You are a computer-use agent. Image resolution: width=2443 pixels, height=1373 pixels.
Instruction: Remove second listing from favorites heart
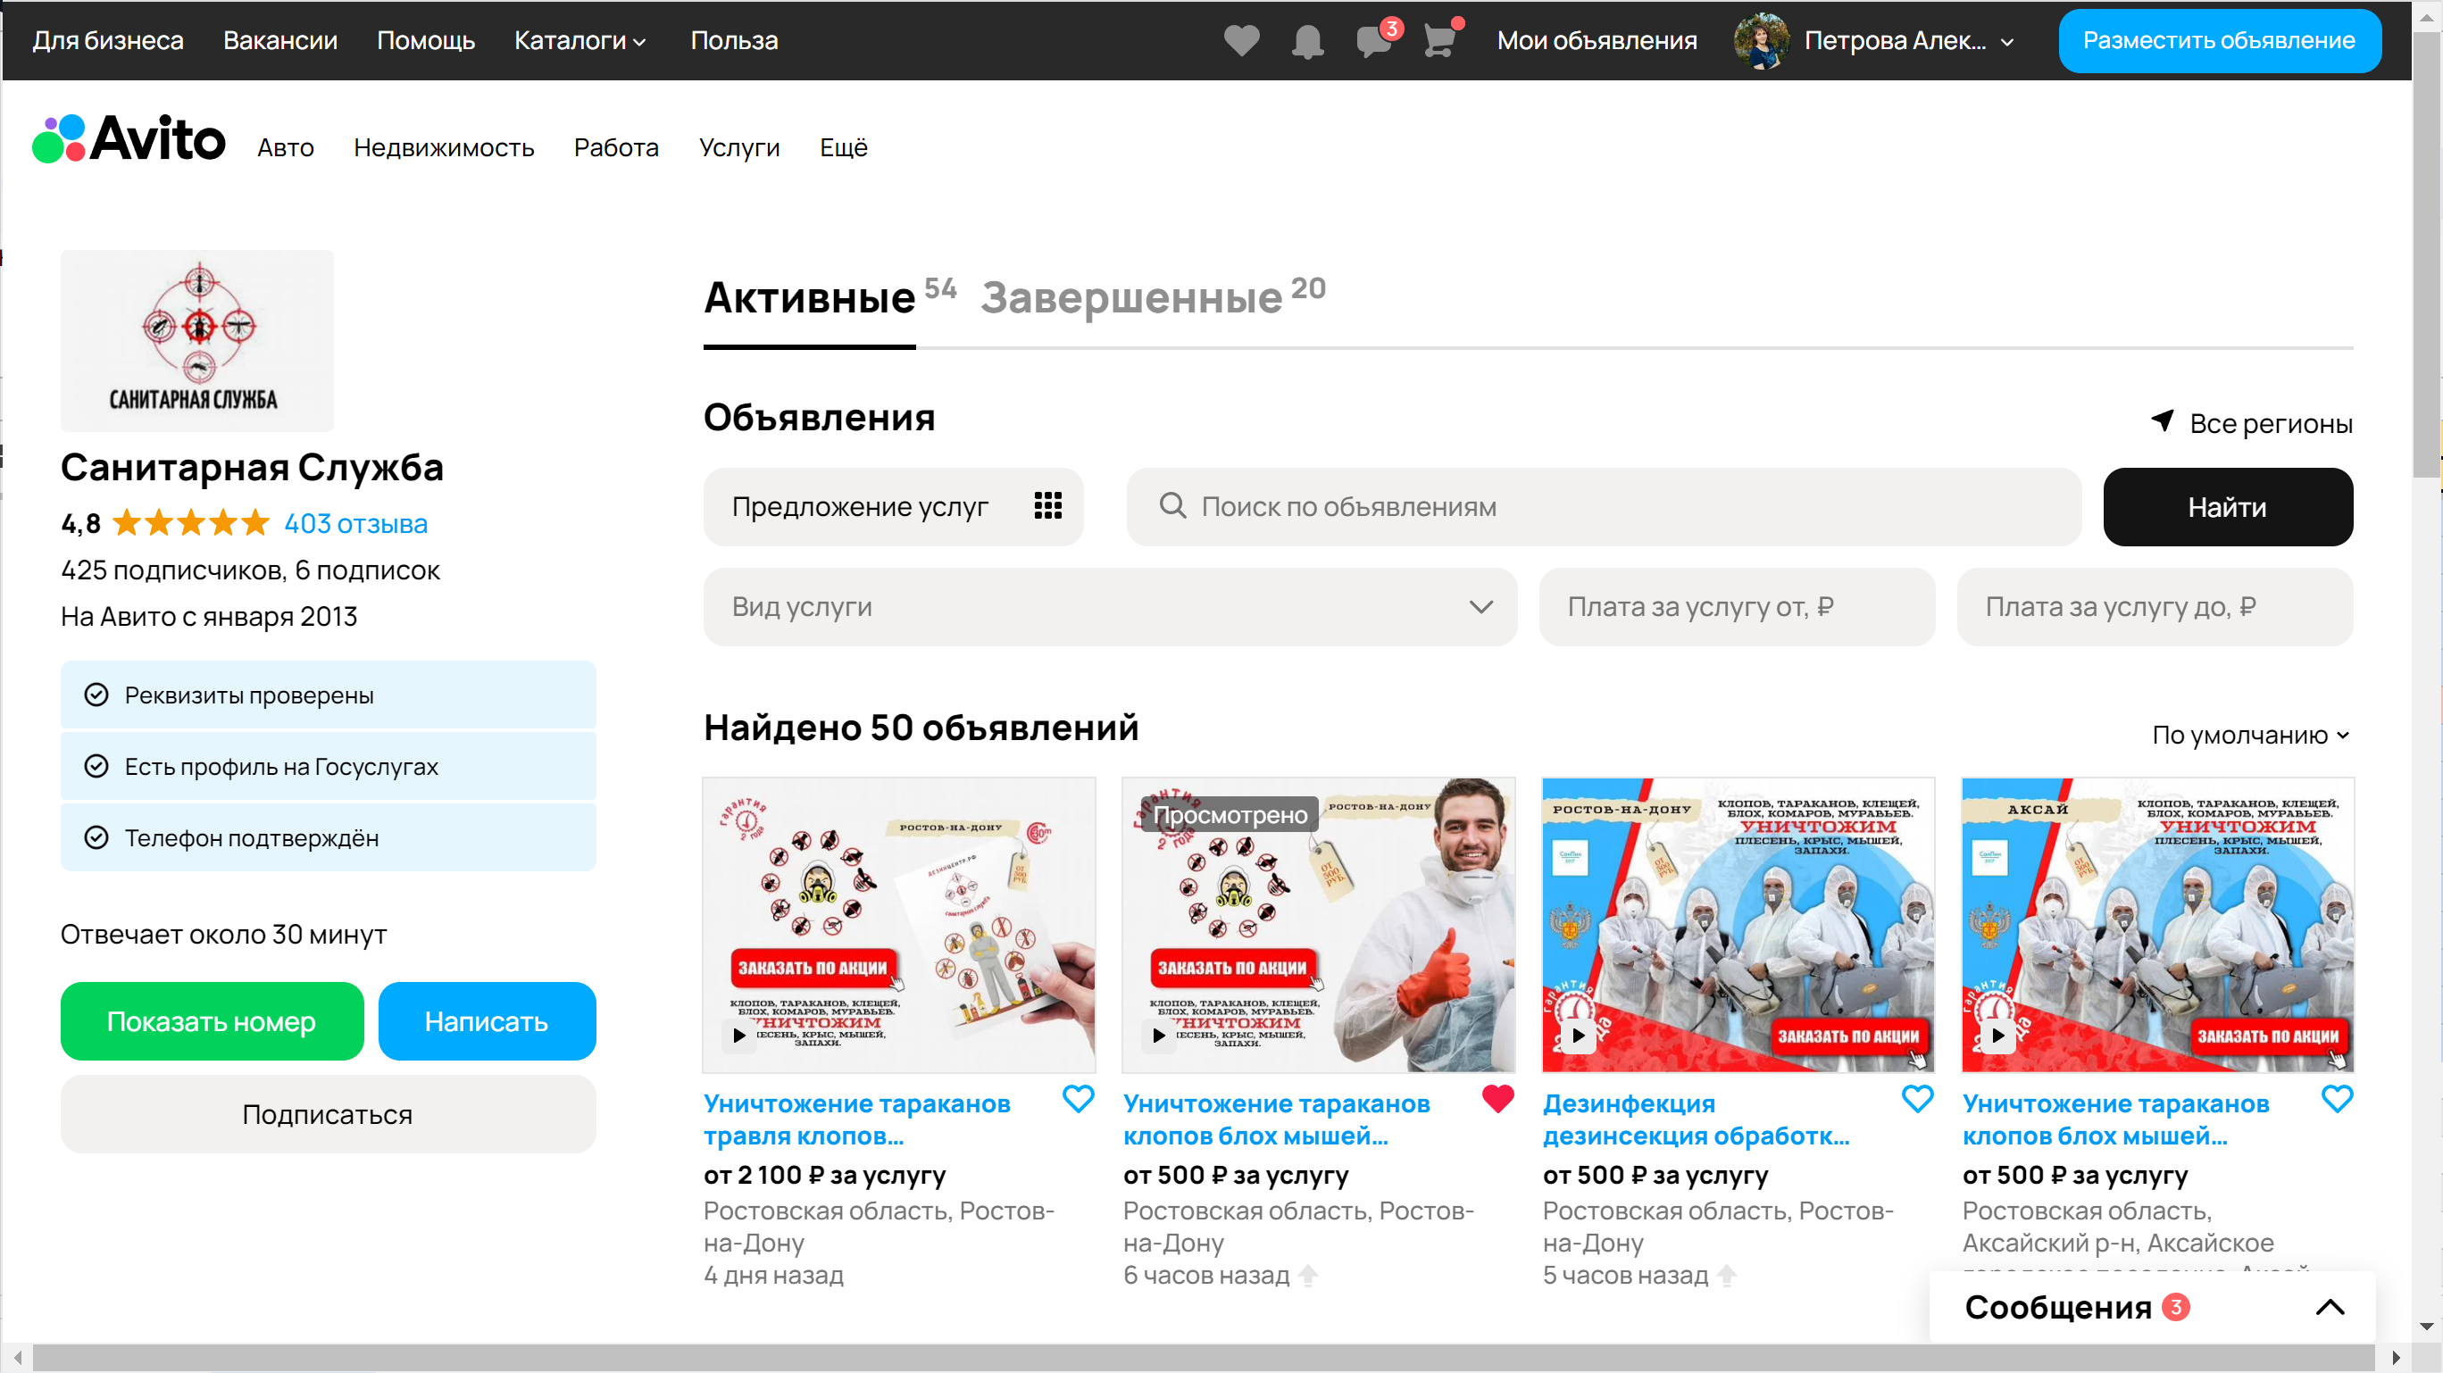click(x=1497, y=1099)
